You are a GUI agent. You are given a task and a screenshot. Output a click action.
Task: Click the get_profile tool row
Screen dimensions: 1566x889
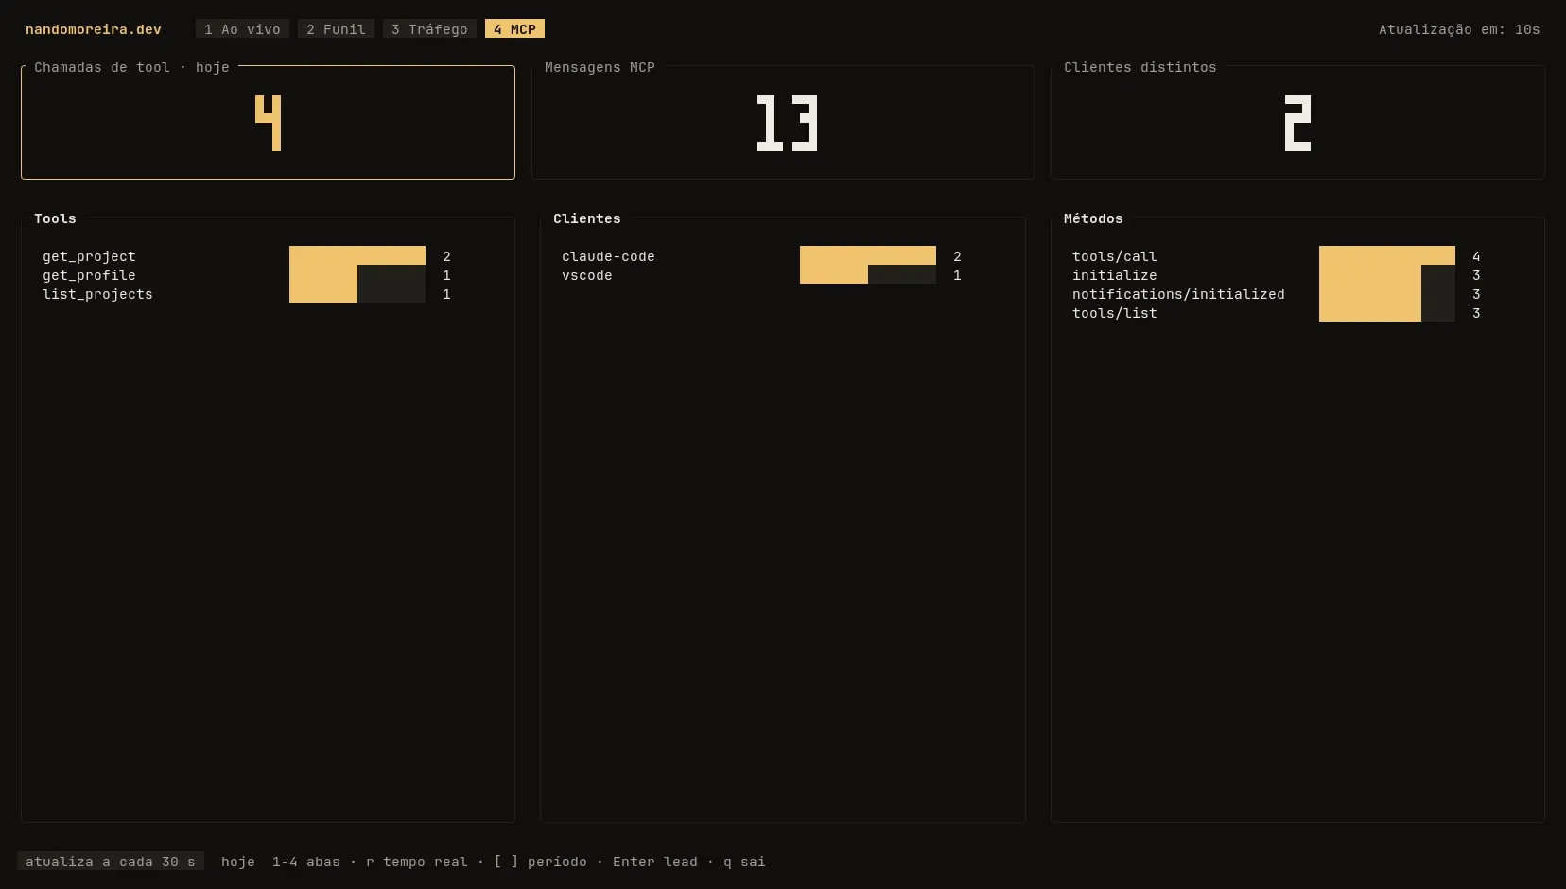247,275
